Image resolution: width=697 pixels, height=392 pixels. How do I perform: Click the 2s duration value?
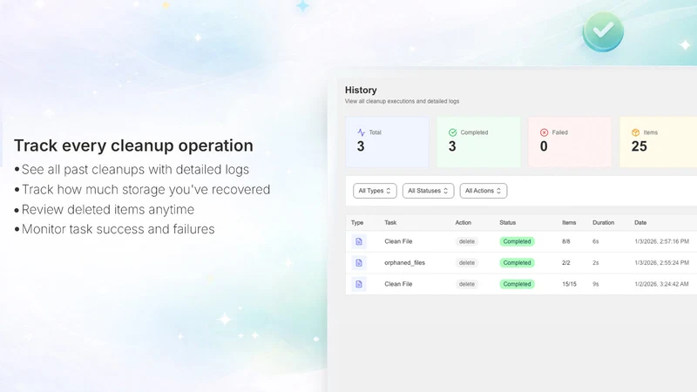coord(595,263)
